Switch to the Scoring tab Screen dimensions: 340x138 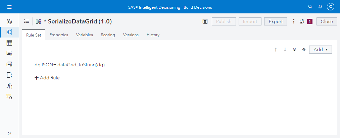click(108, 35)
